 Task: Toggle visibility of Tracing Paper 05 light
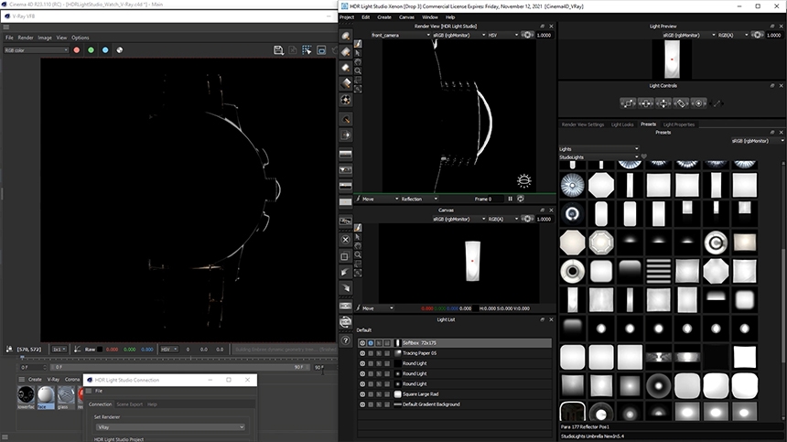coord(362,353)
